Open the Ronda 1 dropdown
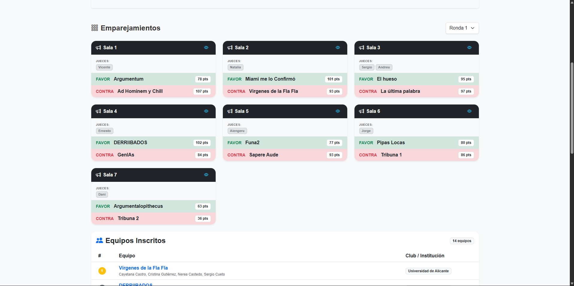This screenshot has width=574, height=286. [x=462, y=28]
